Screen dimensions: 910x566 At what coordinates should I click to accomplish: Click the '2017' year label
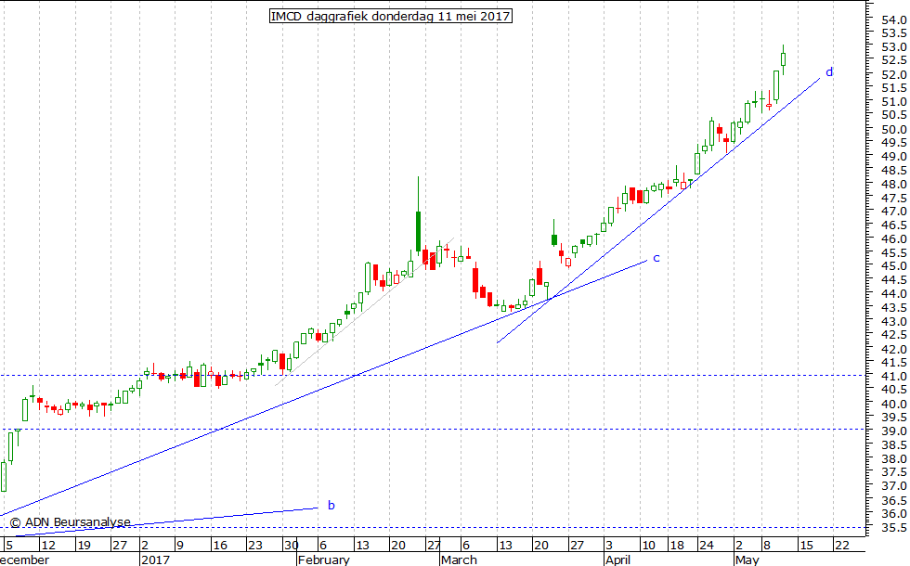point(156,560)
